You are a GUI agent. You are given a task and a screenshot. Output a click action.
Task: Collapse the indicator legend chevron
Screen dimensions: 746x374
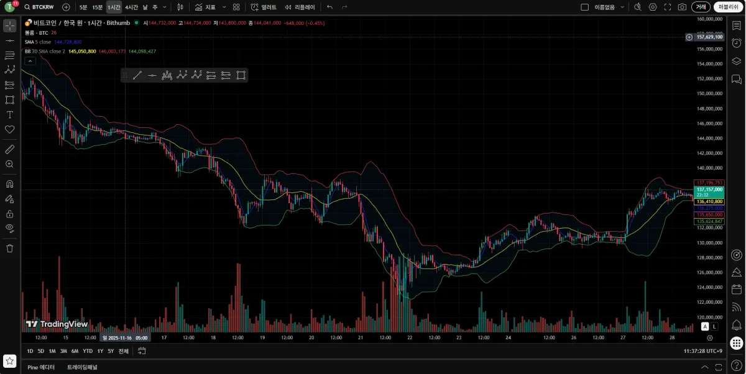[x=30, y=61]
